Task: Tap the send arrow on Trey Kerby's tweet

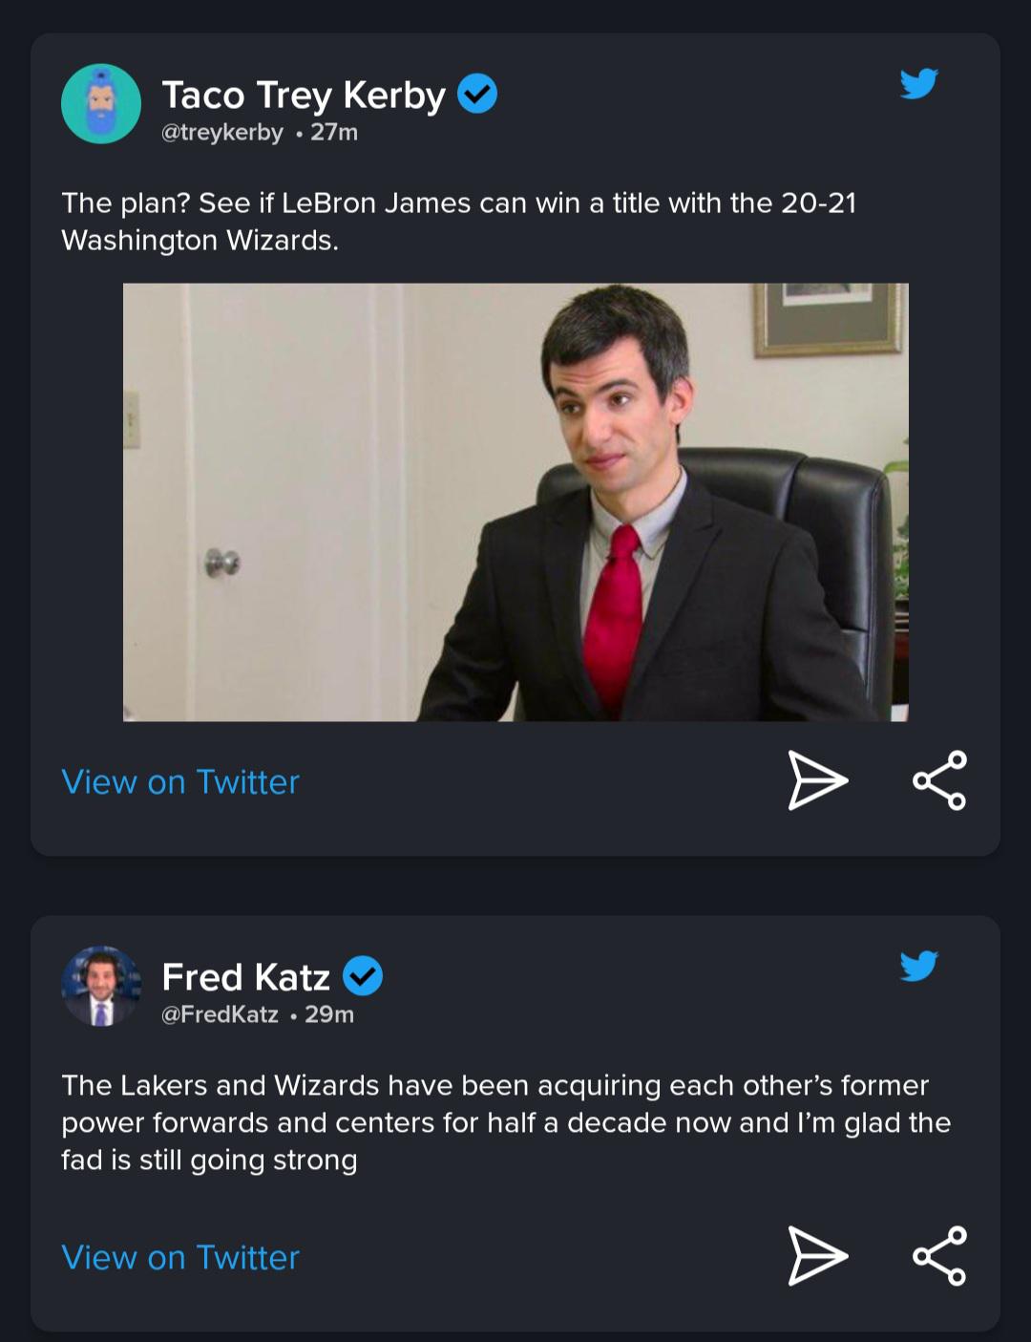Action: pyautogui.click(x=817, y=780)
